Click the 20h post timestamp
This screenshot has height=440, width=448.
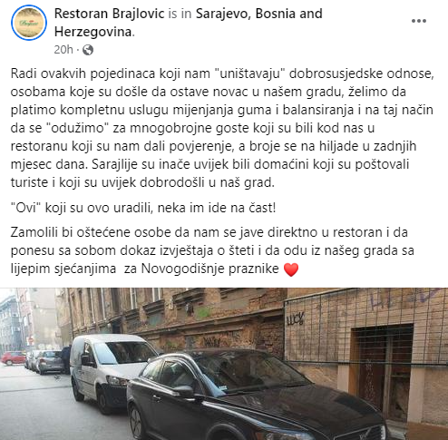click(63, 50)
